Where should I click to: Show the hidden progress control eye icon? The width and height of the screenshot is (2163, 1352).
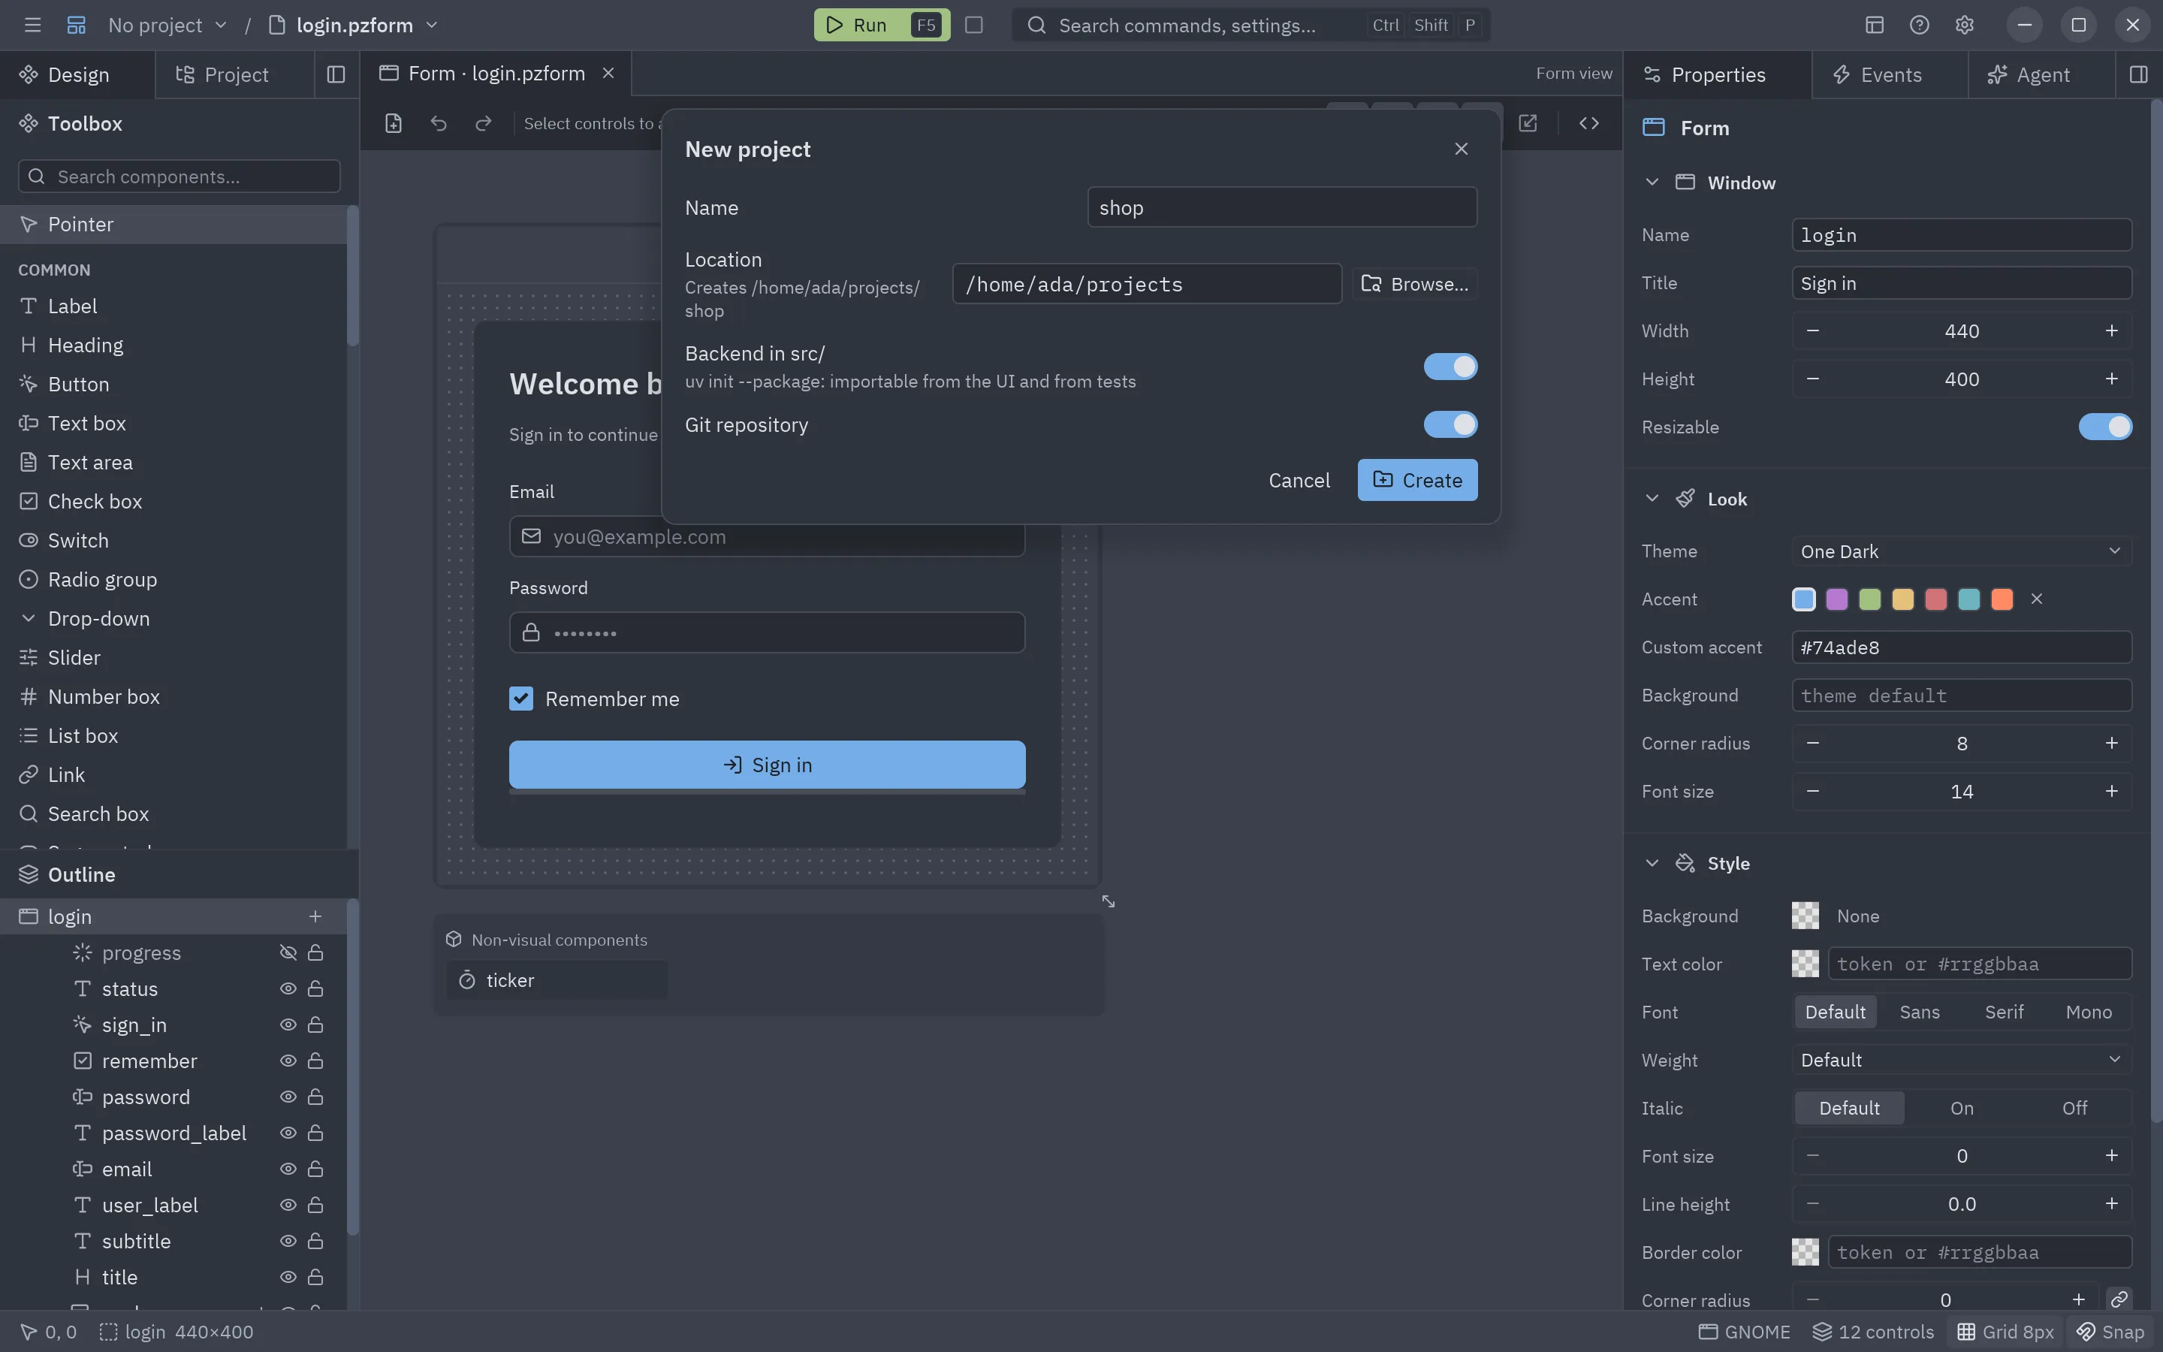[288, 952]
